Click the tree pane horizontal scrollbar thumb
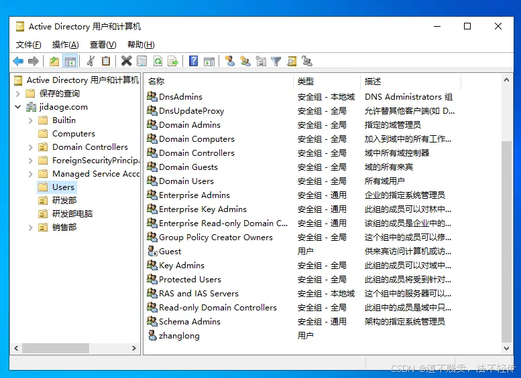 tap(56, 348)
